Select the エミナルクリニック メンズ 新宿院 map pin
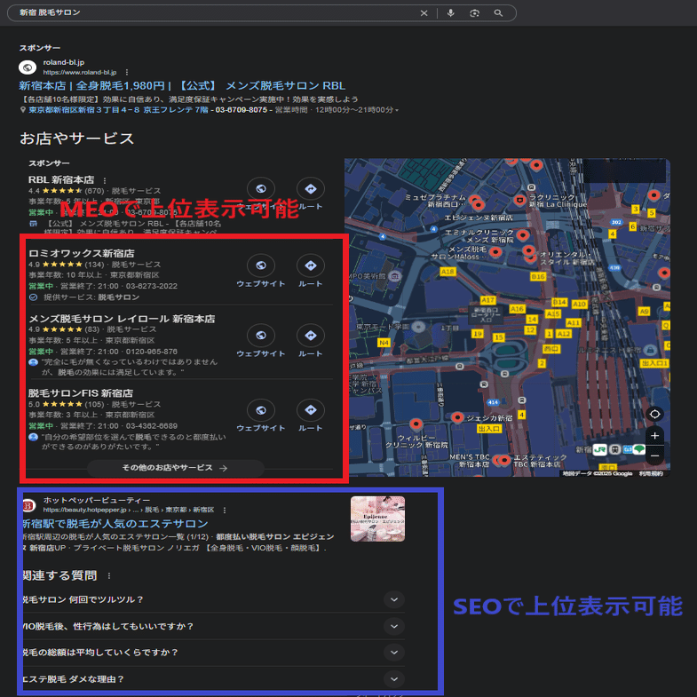The height and width of the screenshot is (697, 697). (523, 234)
